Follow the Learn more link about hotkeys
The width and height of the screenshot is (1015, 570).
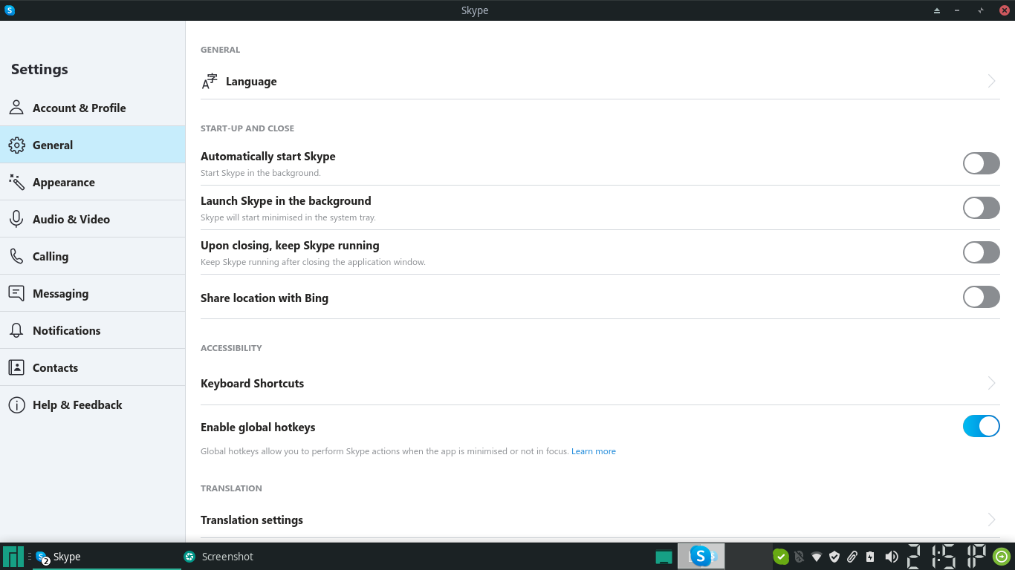pos(593,451)
